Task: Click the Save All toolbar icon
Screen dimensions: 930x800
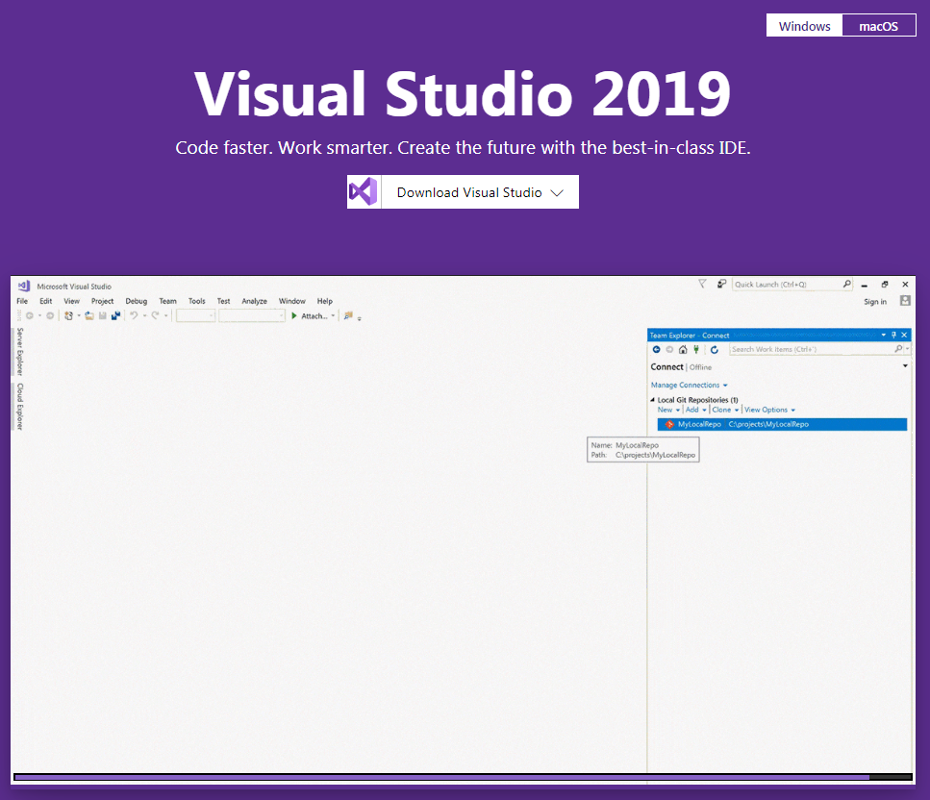Action: click(115, 315)
